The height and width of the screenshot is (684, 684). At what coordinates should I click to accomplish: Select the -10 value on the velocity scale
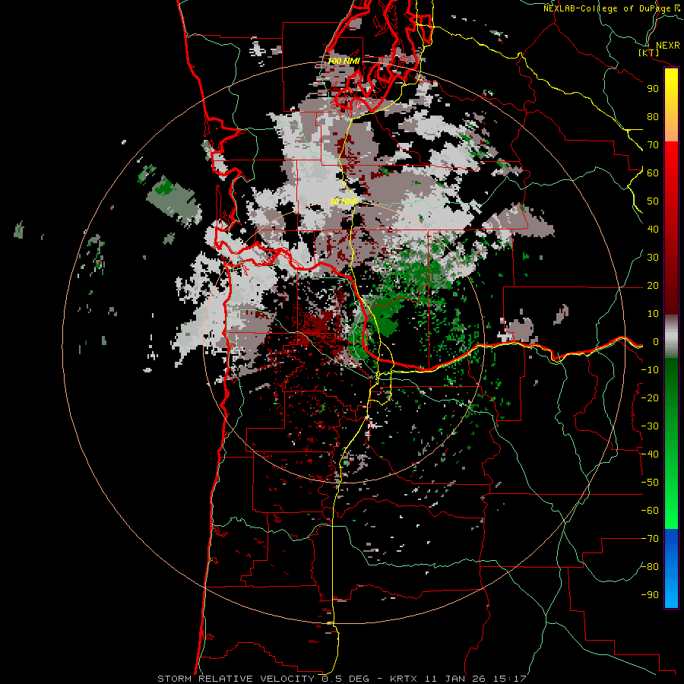click(650, 370)
